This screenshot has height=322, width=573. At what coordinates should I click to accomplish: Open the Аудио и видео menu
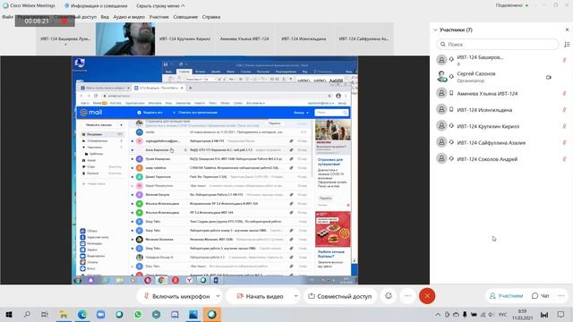tap(129, 17)
